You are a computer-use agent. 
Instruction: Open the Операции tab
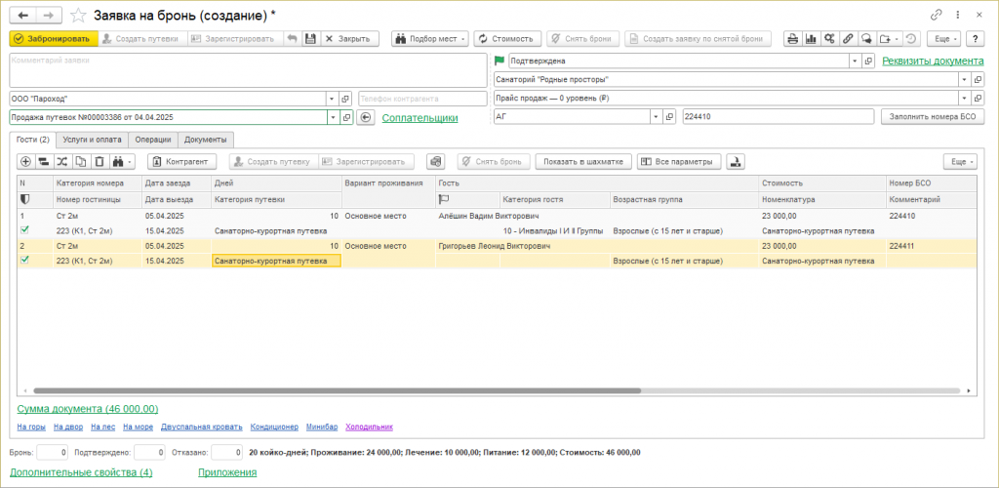(x=153, y=139)
